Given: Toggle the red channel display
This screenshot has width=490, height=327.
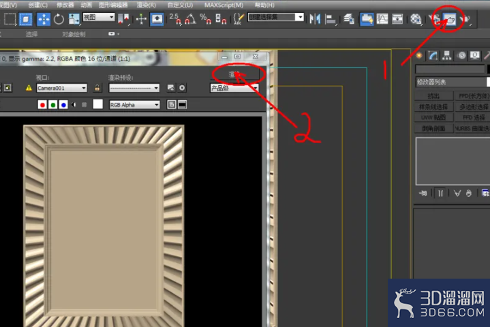Looking at the screenshot, I should (42, 105).
